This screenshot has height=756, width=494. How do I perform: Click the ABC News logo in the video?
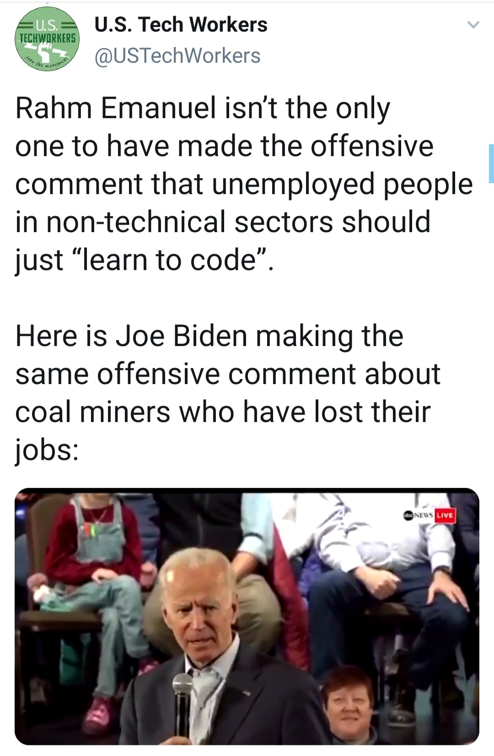418,515
